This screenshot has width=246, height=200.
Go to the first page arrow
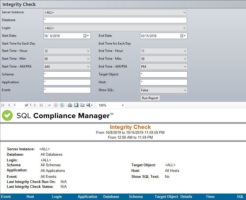click(3, 105)
